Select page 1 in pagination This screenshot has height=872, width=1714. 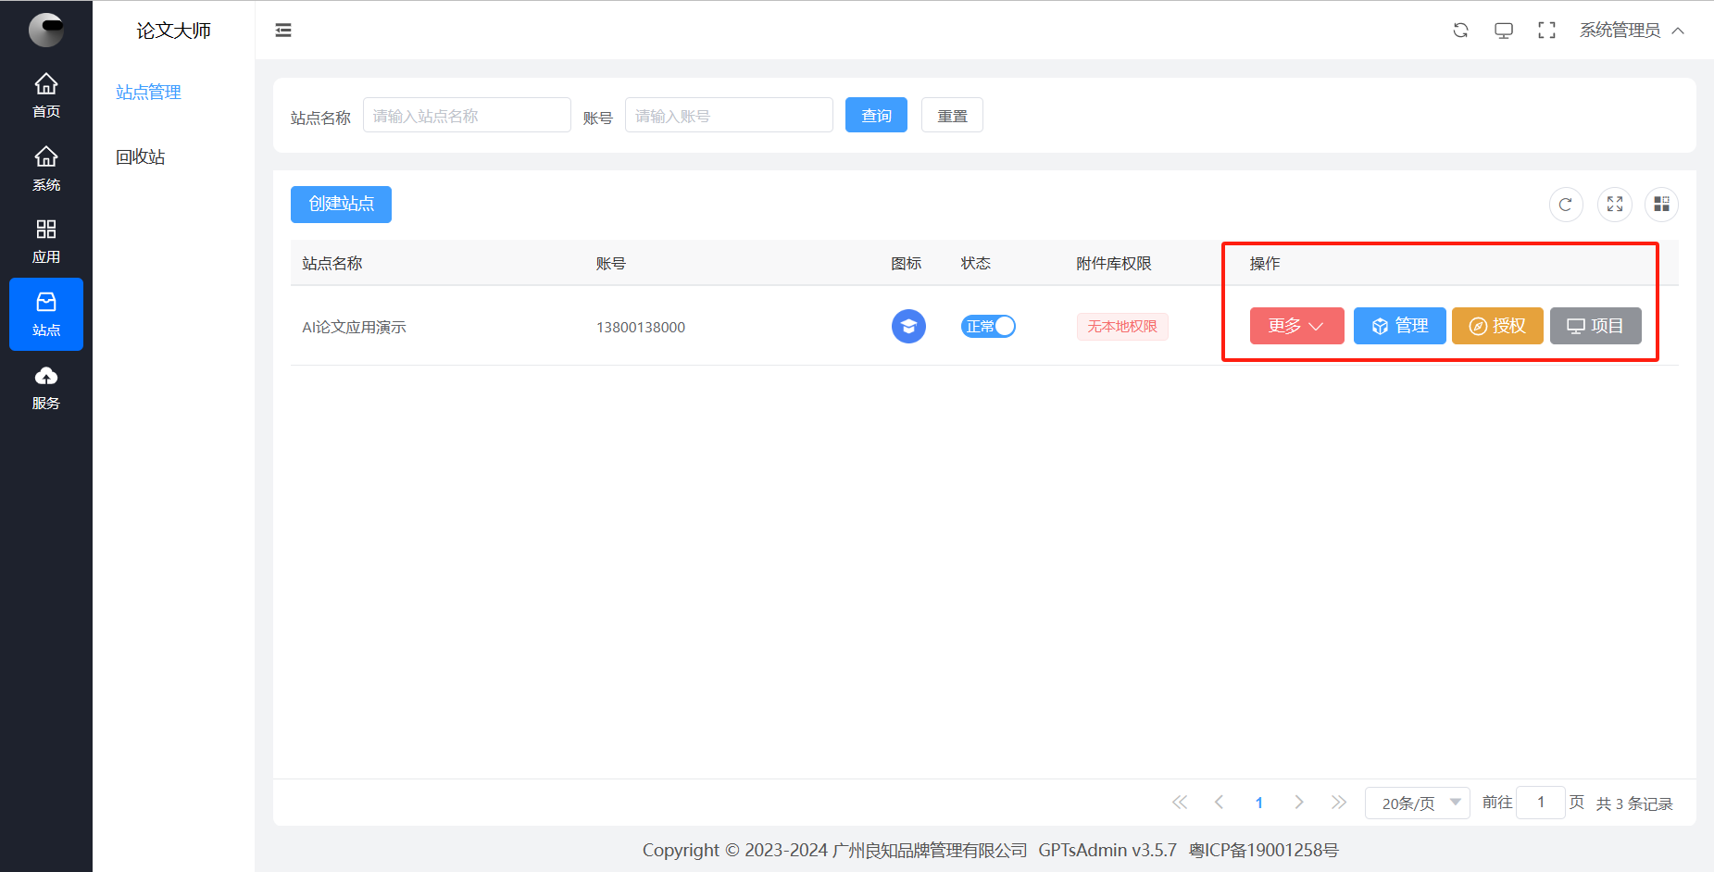tap(1259, 803)
